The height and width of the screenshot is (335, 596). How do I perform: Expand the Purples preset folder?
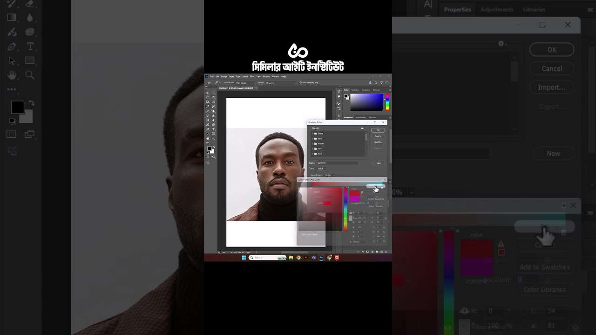point(312,144)
